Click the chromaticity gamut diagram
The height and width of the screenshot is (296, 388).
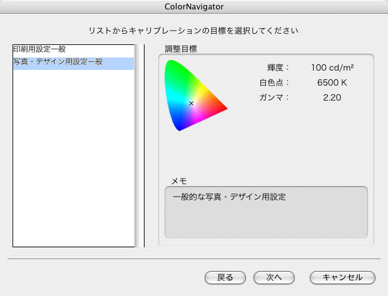click(x=196, y=96)
